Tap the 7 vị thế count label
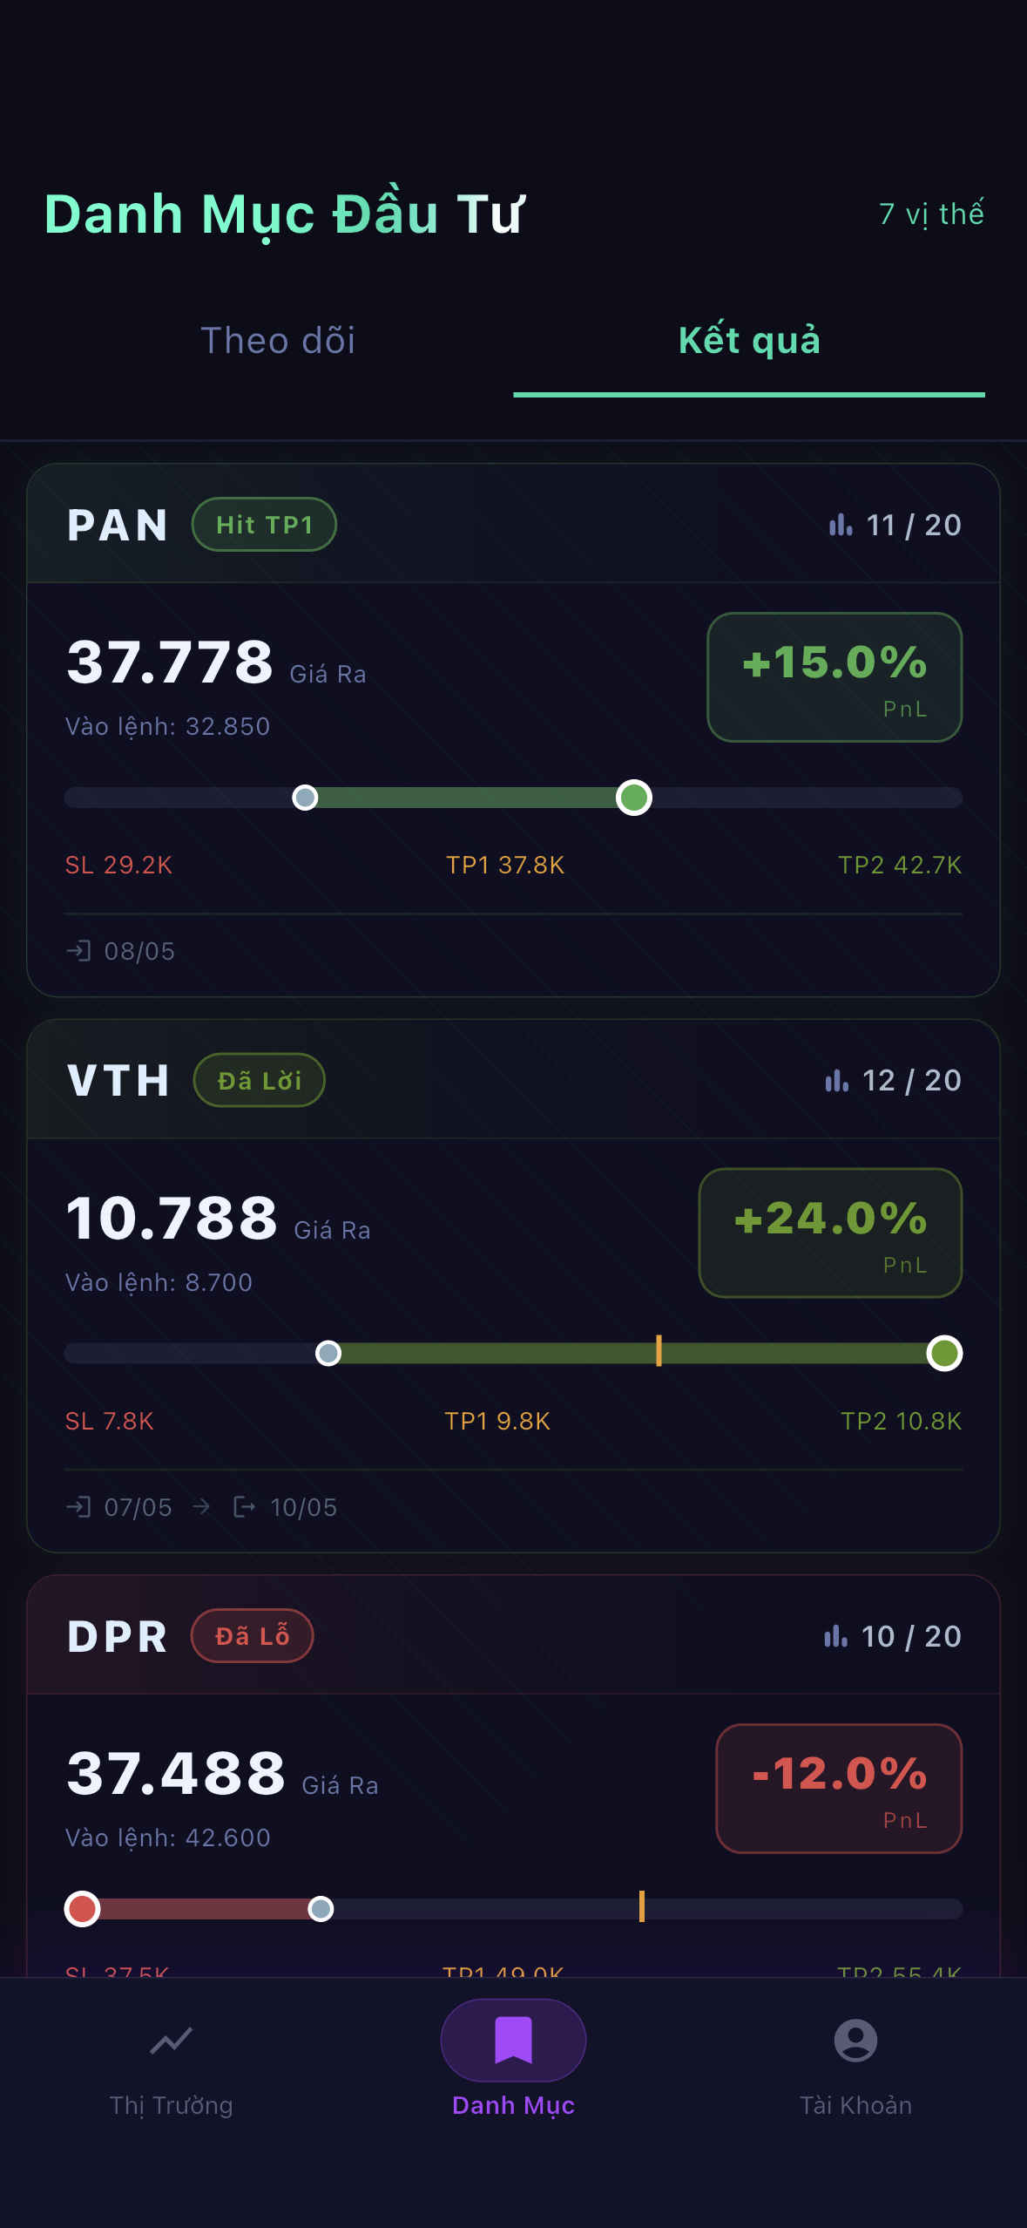The height and width of the screenshot is (2228, 1027). [931, 214]
